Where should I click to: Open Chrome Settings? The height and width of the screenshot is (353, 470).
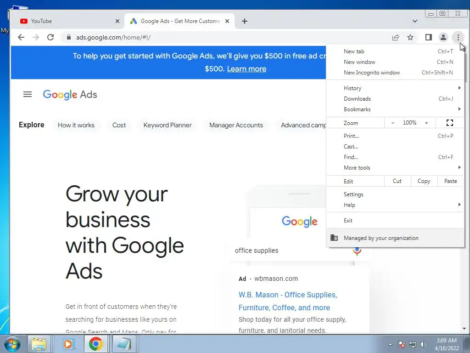[395, 194]
